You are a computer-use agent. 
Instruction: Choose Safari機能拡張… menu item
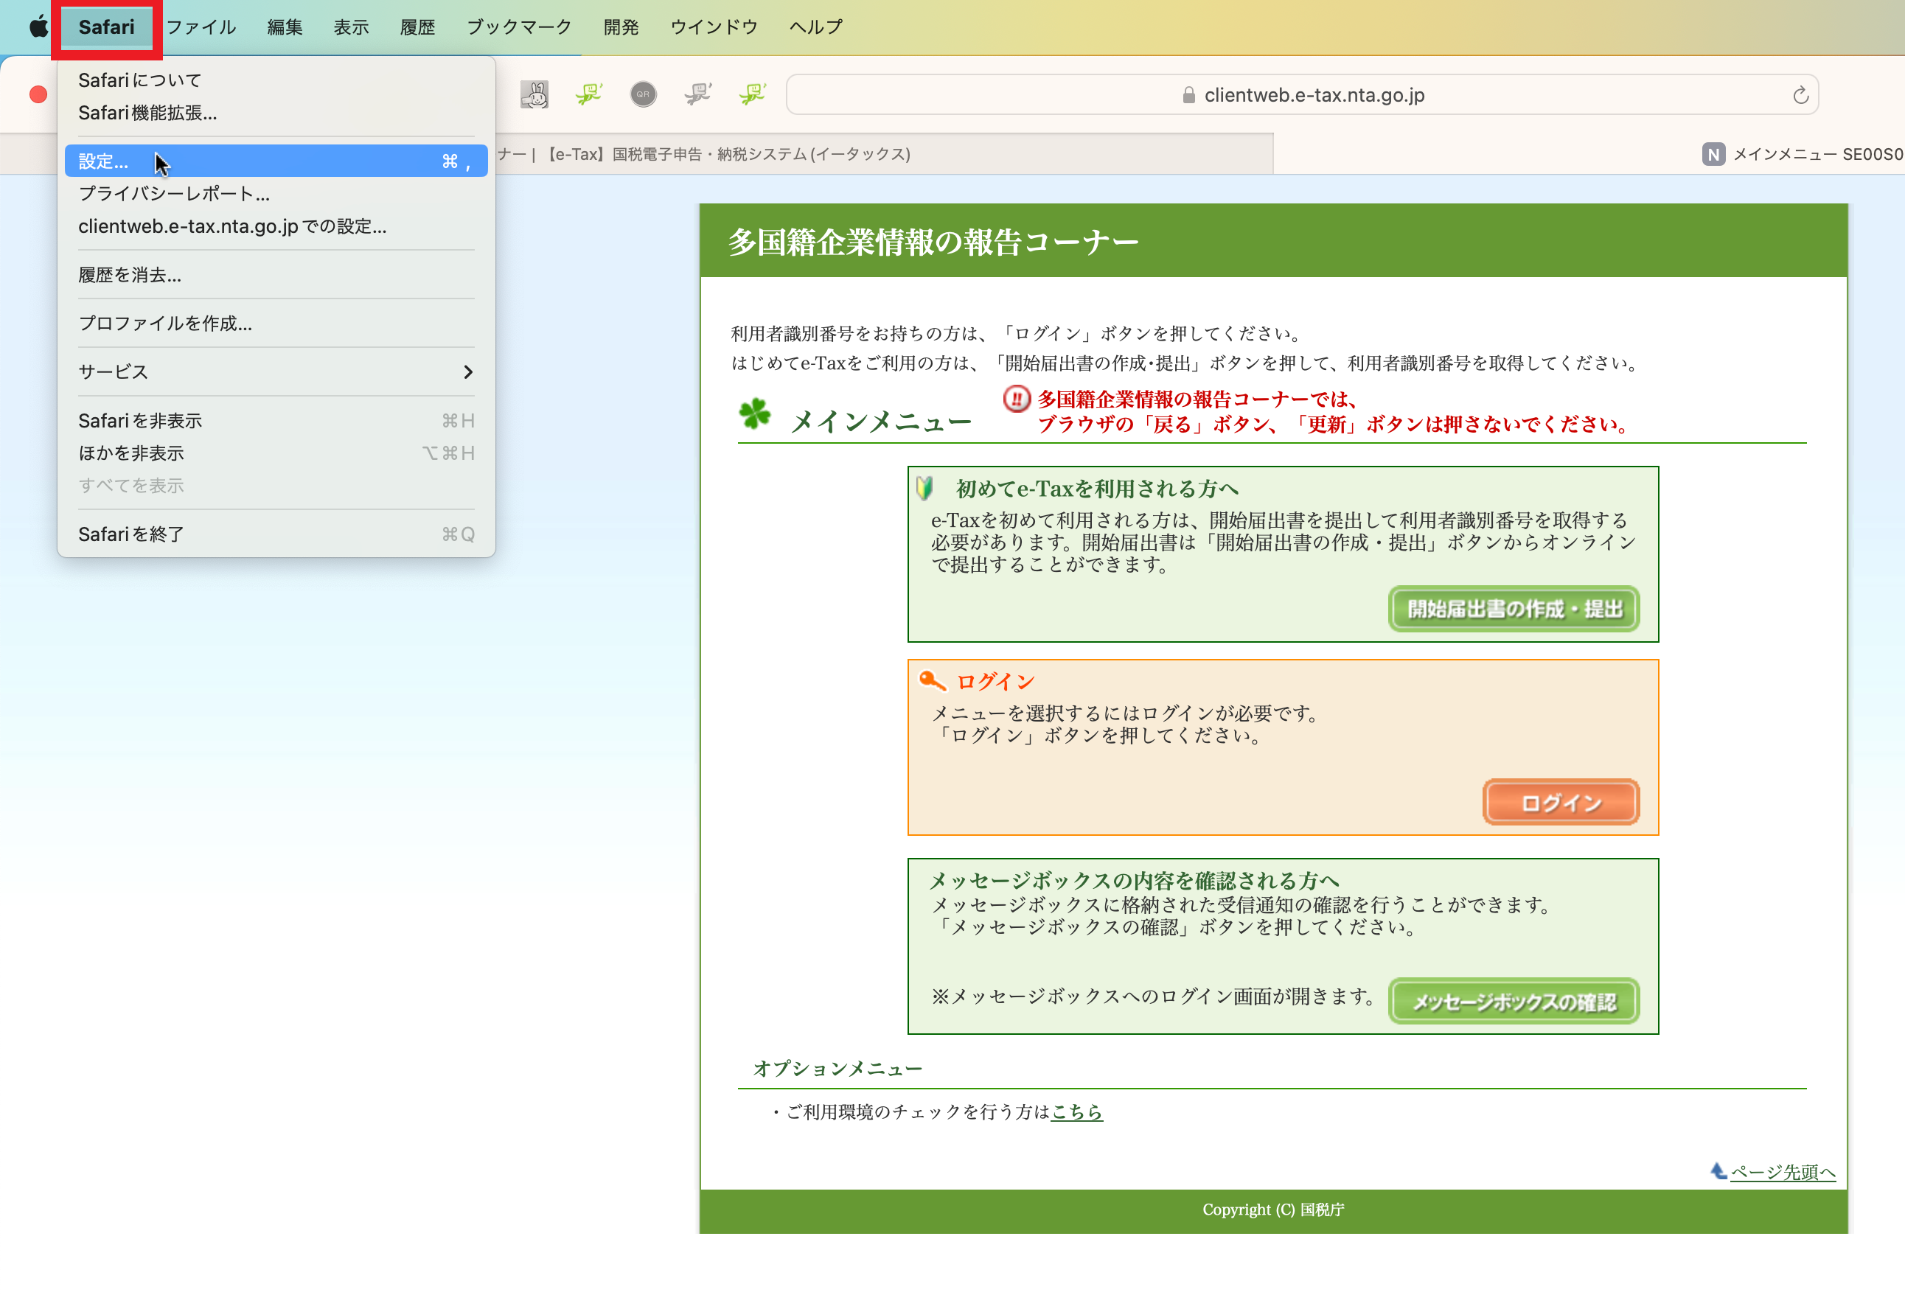click(276, 113)
